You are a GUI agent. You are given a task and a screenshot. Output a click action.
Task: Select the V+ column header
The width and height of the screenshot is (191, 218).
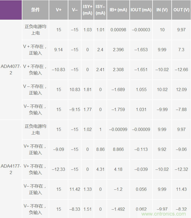point(59,10)
